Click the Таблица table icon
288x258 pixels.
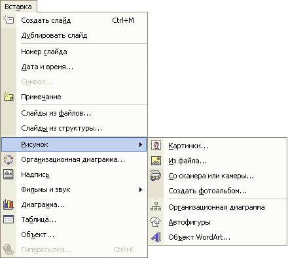[x=9, y=219]
